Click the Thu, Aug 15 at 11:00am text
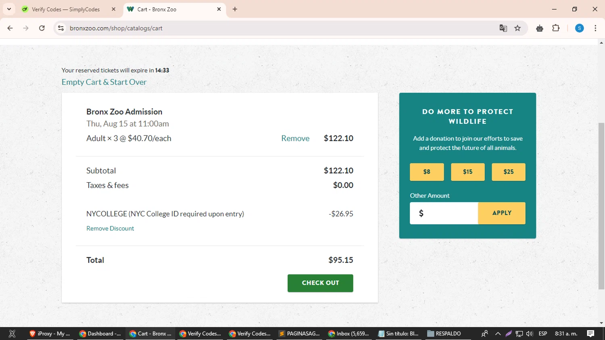The image size is (605, 340). [x=127, y=124]
